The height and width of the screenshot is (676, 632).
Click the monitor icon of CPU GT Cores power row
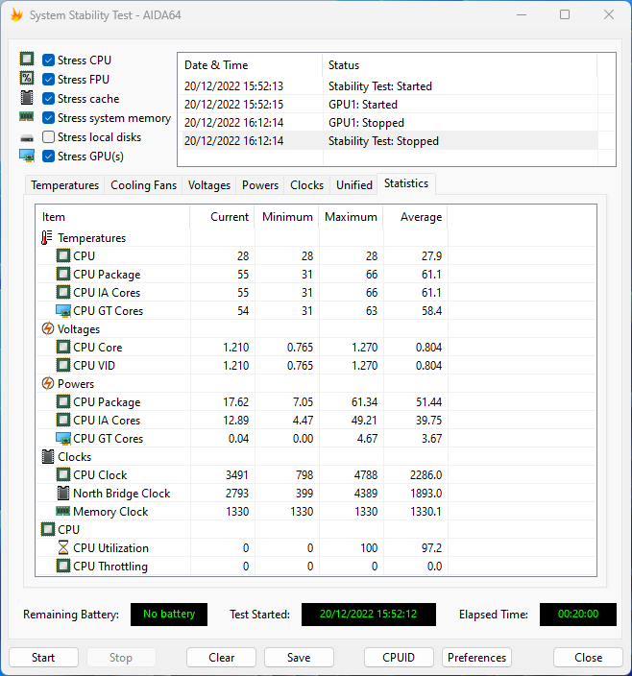(63, 439)
